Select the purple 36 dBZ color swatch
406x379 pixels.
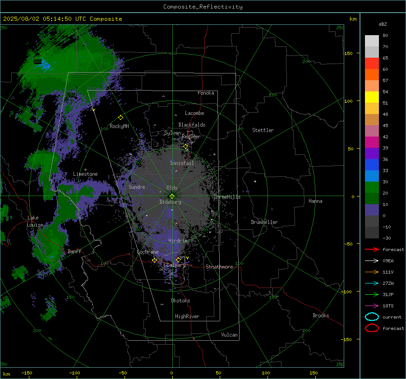pos(372,153)
